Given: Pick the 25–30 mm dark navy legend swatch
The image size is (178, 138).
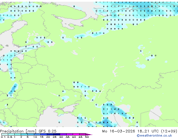Looking at the screenshot, I should point(57,134).
